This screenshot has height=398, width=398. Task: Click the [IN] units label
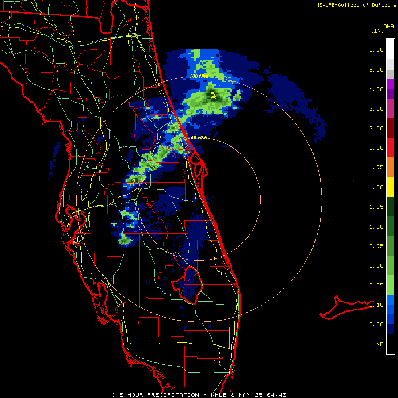tap(377, 31)
